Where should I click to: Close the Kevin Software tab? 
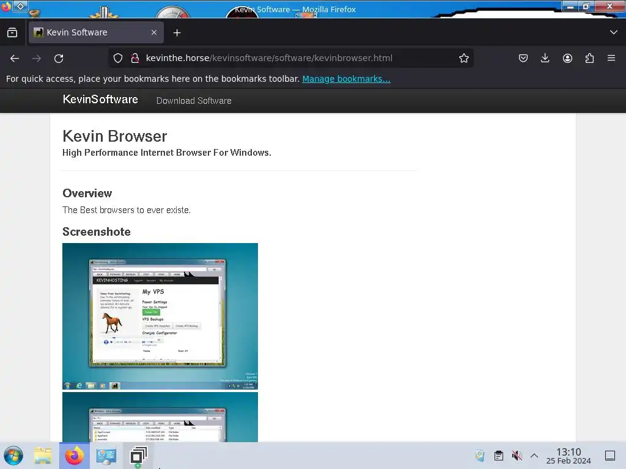154,32
